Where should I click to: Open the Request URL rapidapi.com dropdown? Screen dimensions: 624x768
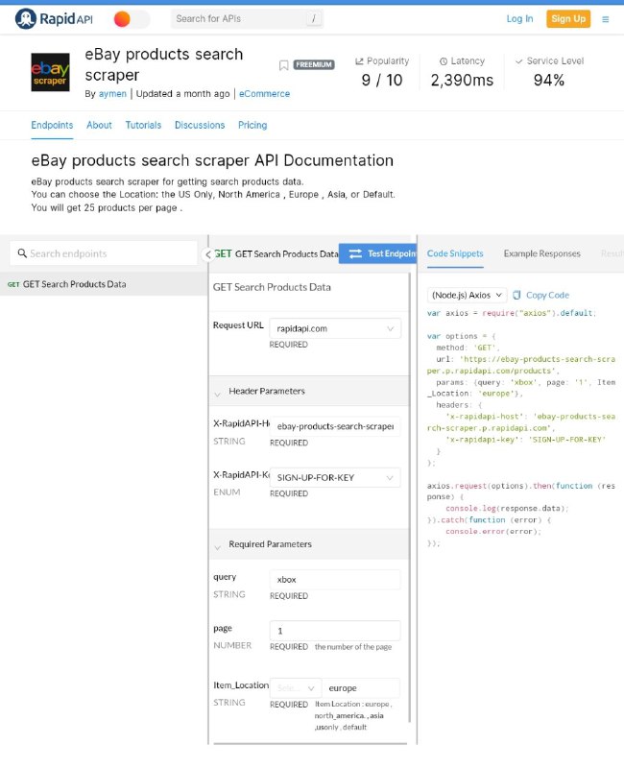tap(335, 328)
